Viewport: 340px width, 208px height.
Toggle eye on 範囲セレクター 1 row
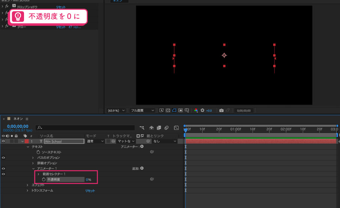[x=3, y=174]
